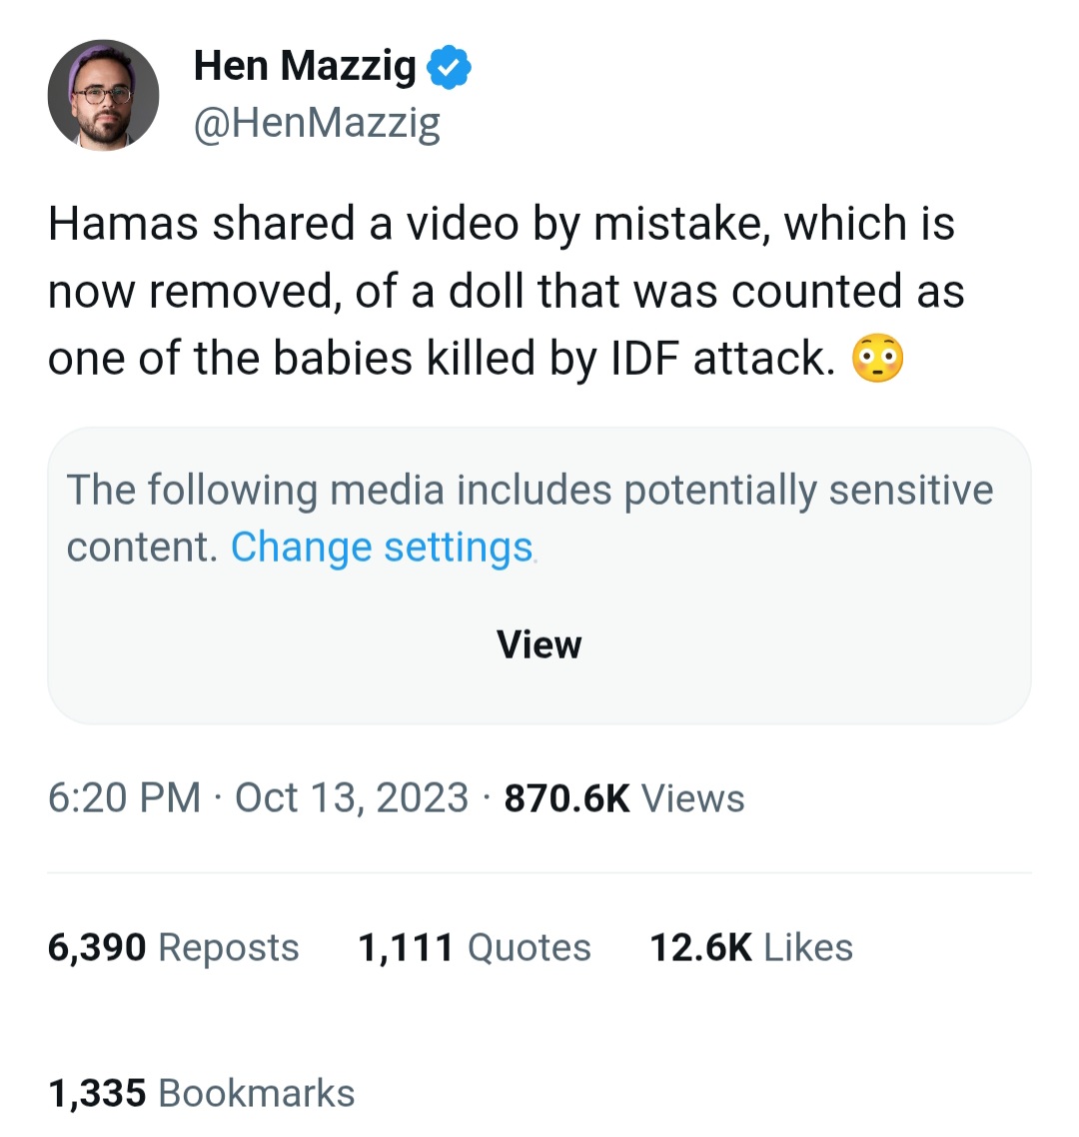Open the 1,111 Quotes list

(x=474, y=947)
